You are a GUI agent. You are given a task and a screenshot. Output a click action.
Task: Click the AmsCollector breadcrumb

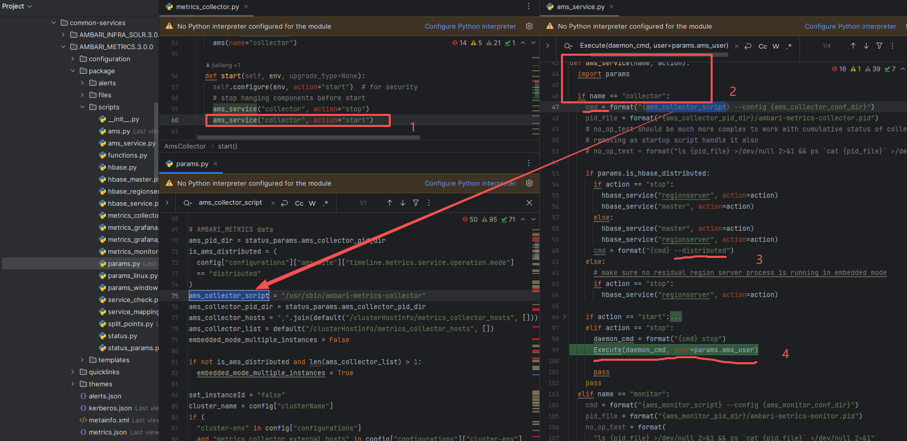[x=185, y=146]
